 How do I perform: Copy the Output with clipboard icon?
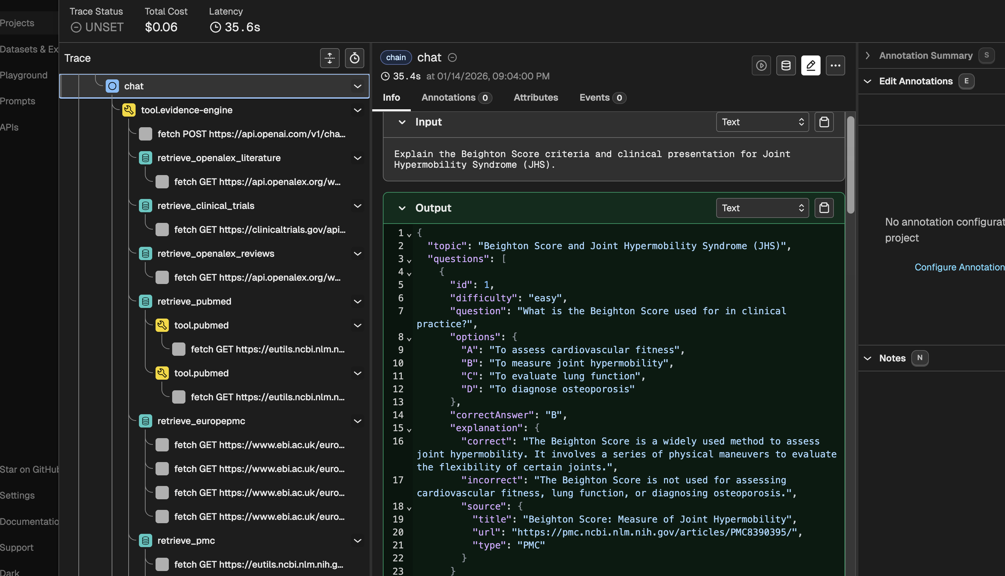click(x=824, y=208)
